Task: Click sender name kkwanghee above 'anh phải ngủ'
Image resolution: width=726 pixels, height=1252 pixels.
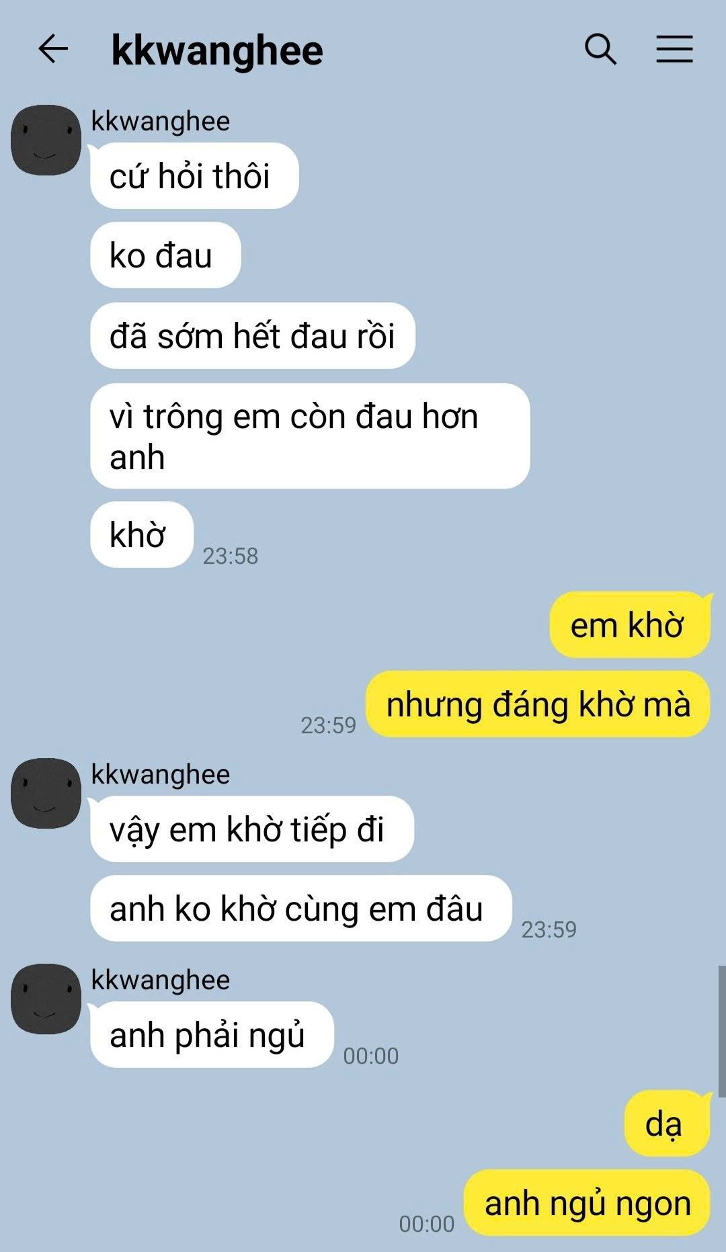Action: point(161,980)
